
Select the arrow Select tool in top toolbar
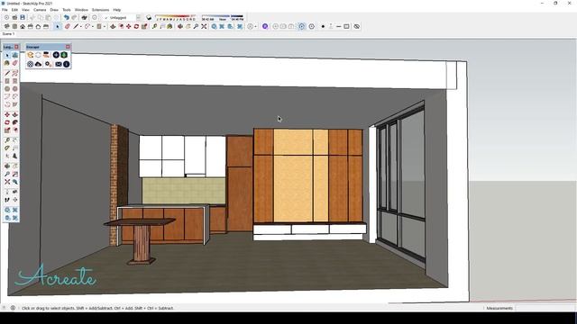coord(58,26)
